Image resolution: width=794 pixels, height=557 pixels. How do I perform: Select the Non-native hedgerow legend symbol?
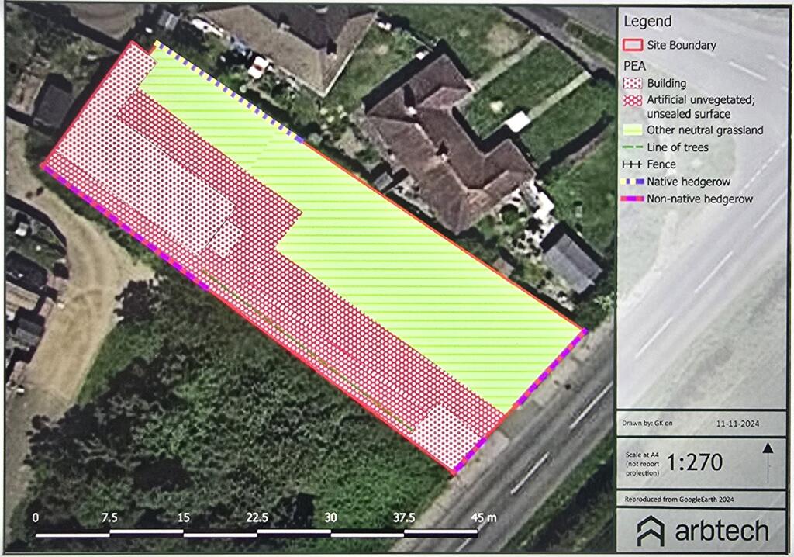(633, 199)
